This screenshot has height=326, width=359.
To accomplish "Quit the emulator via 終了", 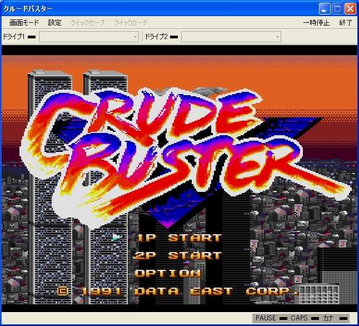I will [346, 23].
